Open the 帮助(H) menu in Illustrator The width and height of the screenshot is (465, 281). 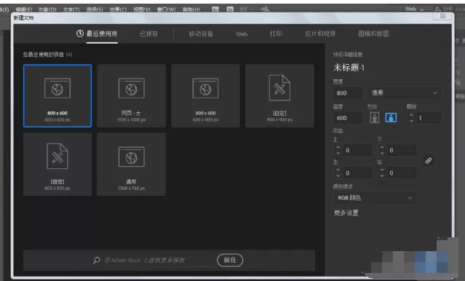[x=191, y=9]
